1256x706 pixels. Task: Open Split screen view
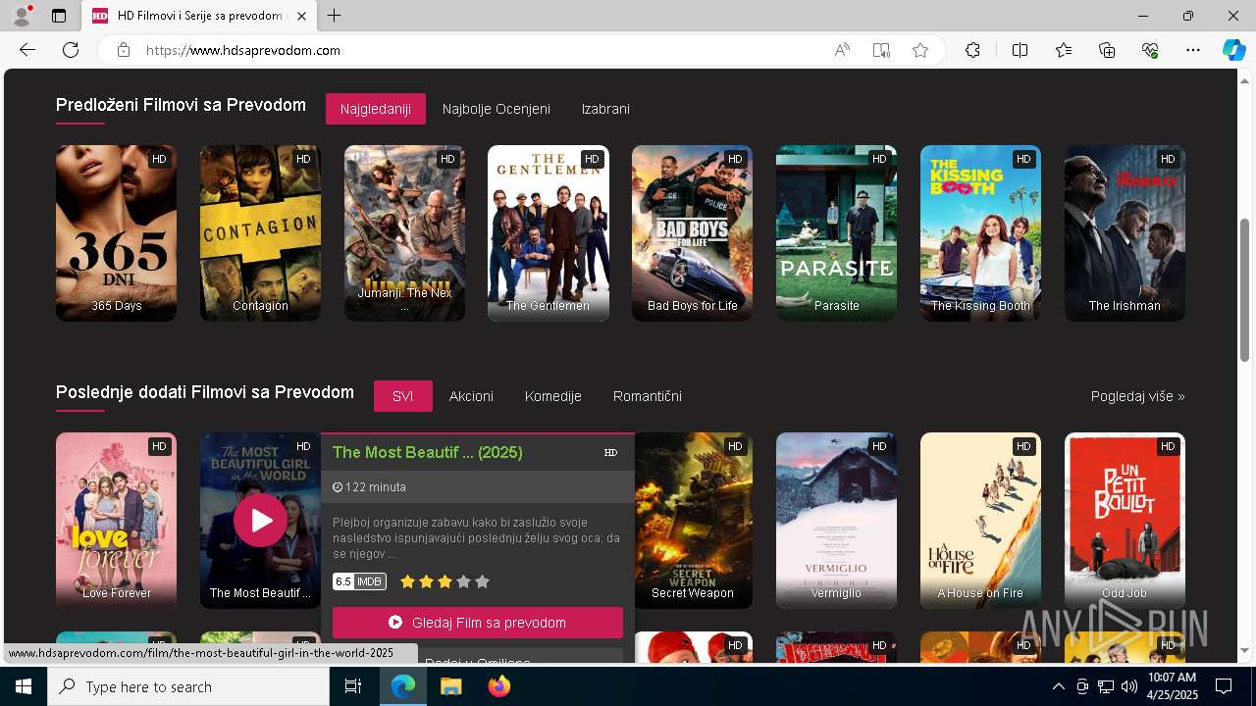pyautogui.click(x=1020, y=50)
